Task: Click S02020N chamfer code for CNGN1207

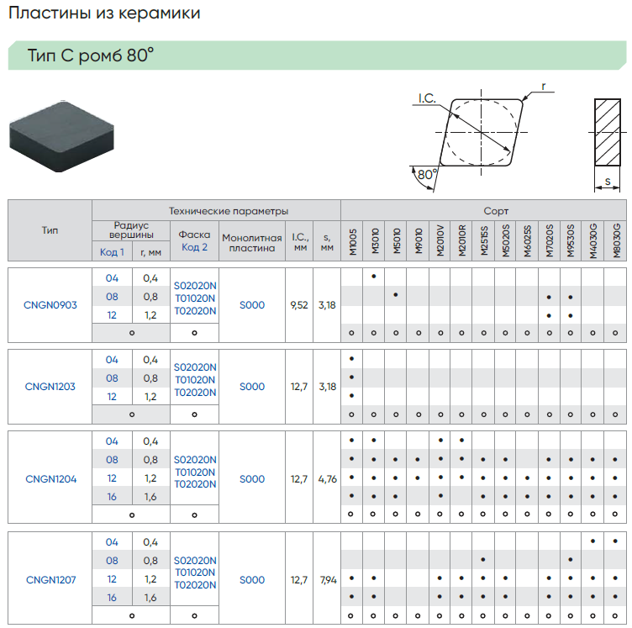Action: coord(195,561)
